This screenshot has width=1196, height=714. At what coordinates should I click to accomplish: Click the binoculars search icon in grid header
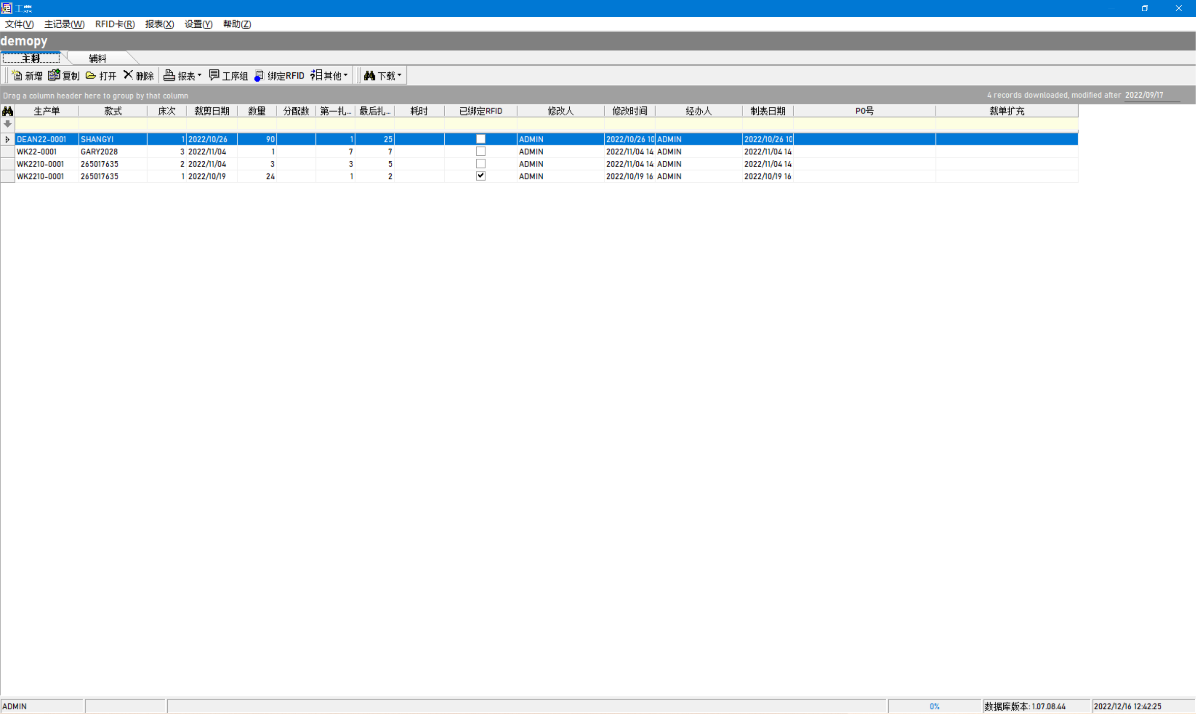[x=8, y=111]
